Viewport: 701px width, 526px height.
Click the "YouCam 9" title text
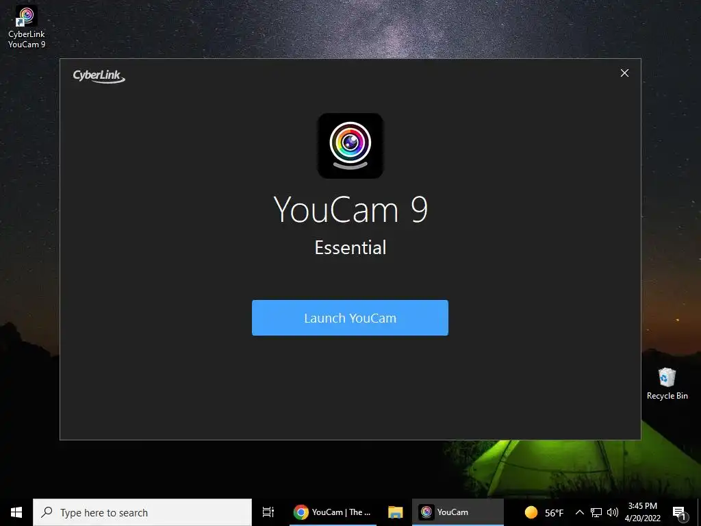click(x=350, y=210)
